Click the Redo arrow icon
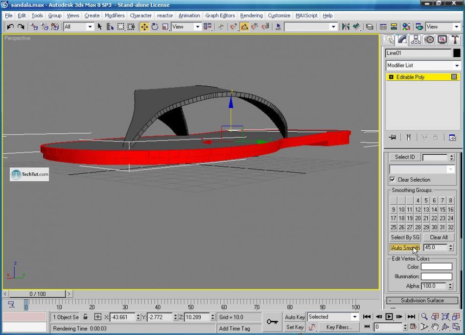This screenshot has height=335, width=465. (21, 27)
